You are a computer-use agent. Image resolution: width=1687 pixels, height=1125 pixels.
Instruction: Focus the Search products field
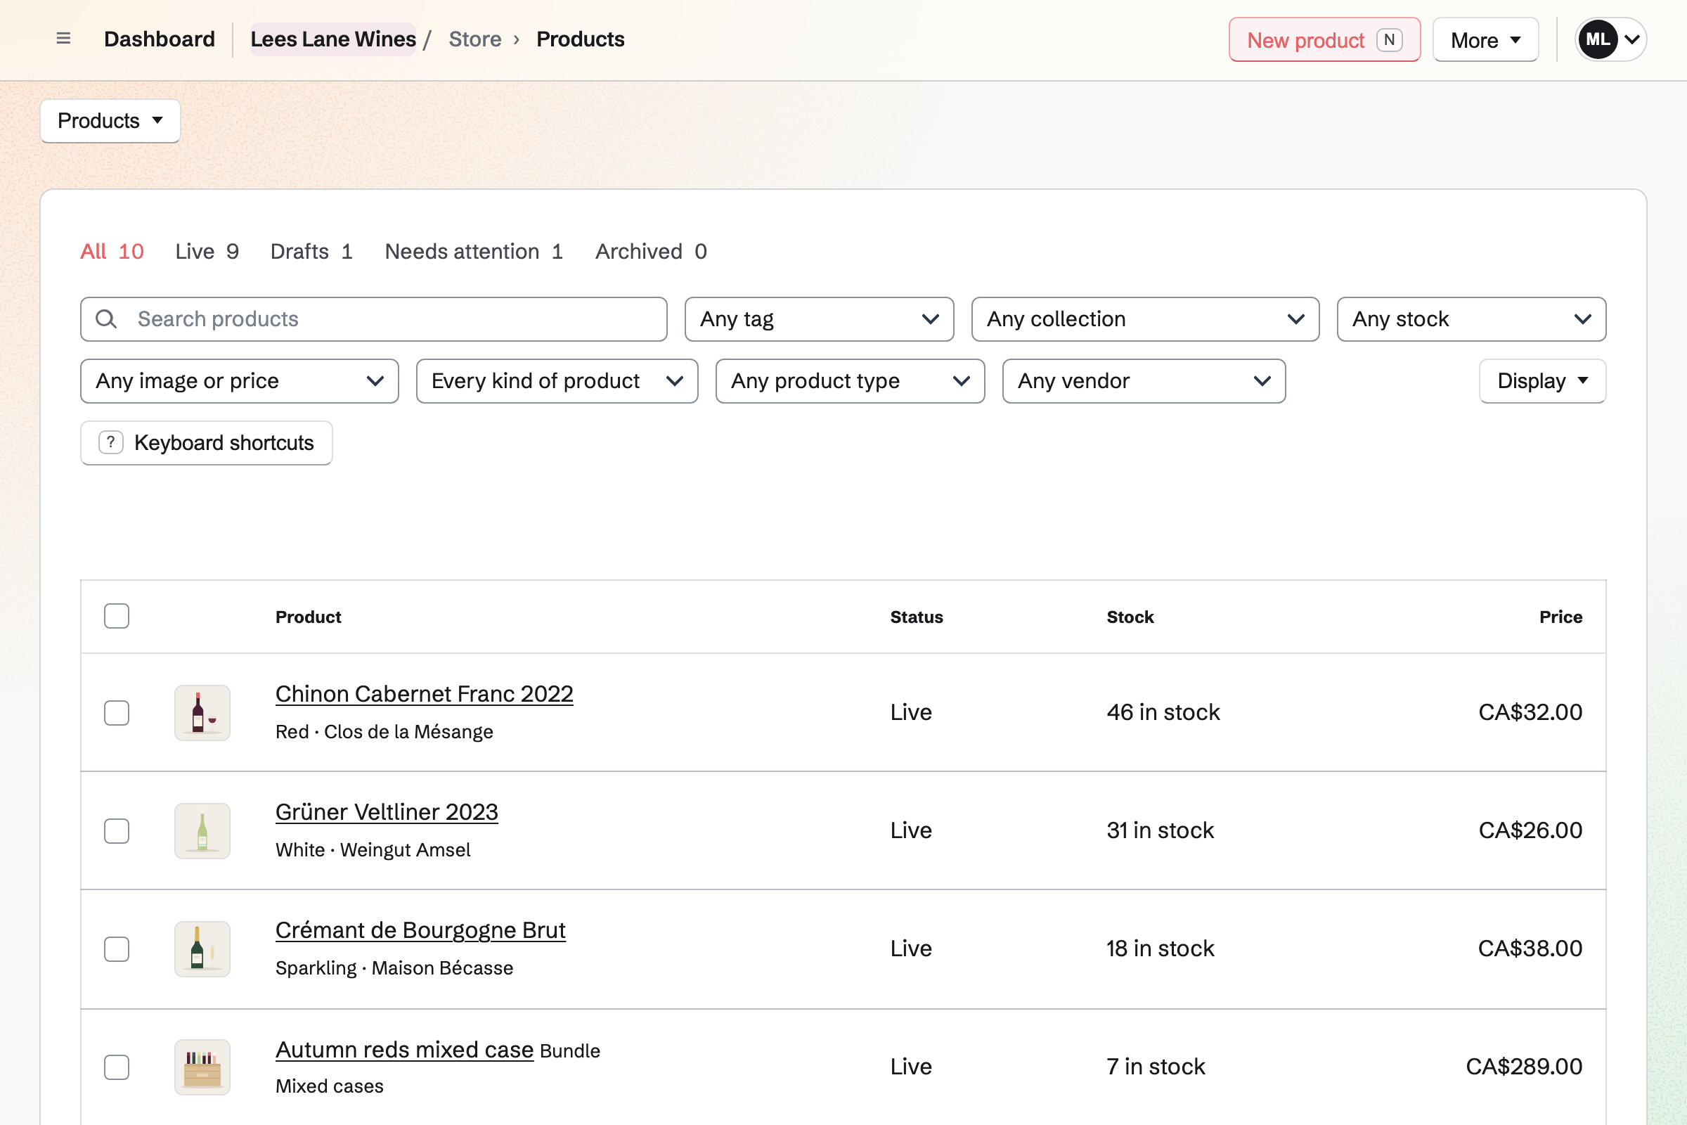(x=374, y=319)
